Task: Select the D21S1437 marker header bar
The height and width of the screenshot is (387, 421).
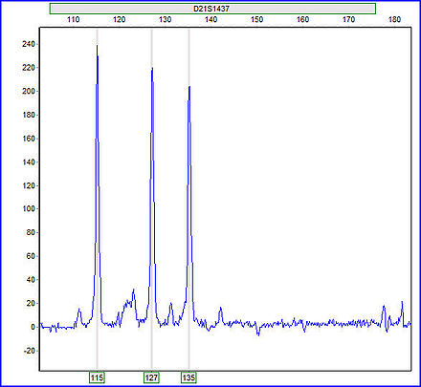Action: coord(212,9)
